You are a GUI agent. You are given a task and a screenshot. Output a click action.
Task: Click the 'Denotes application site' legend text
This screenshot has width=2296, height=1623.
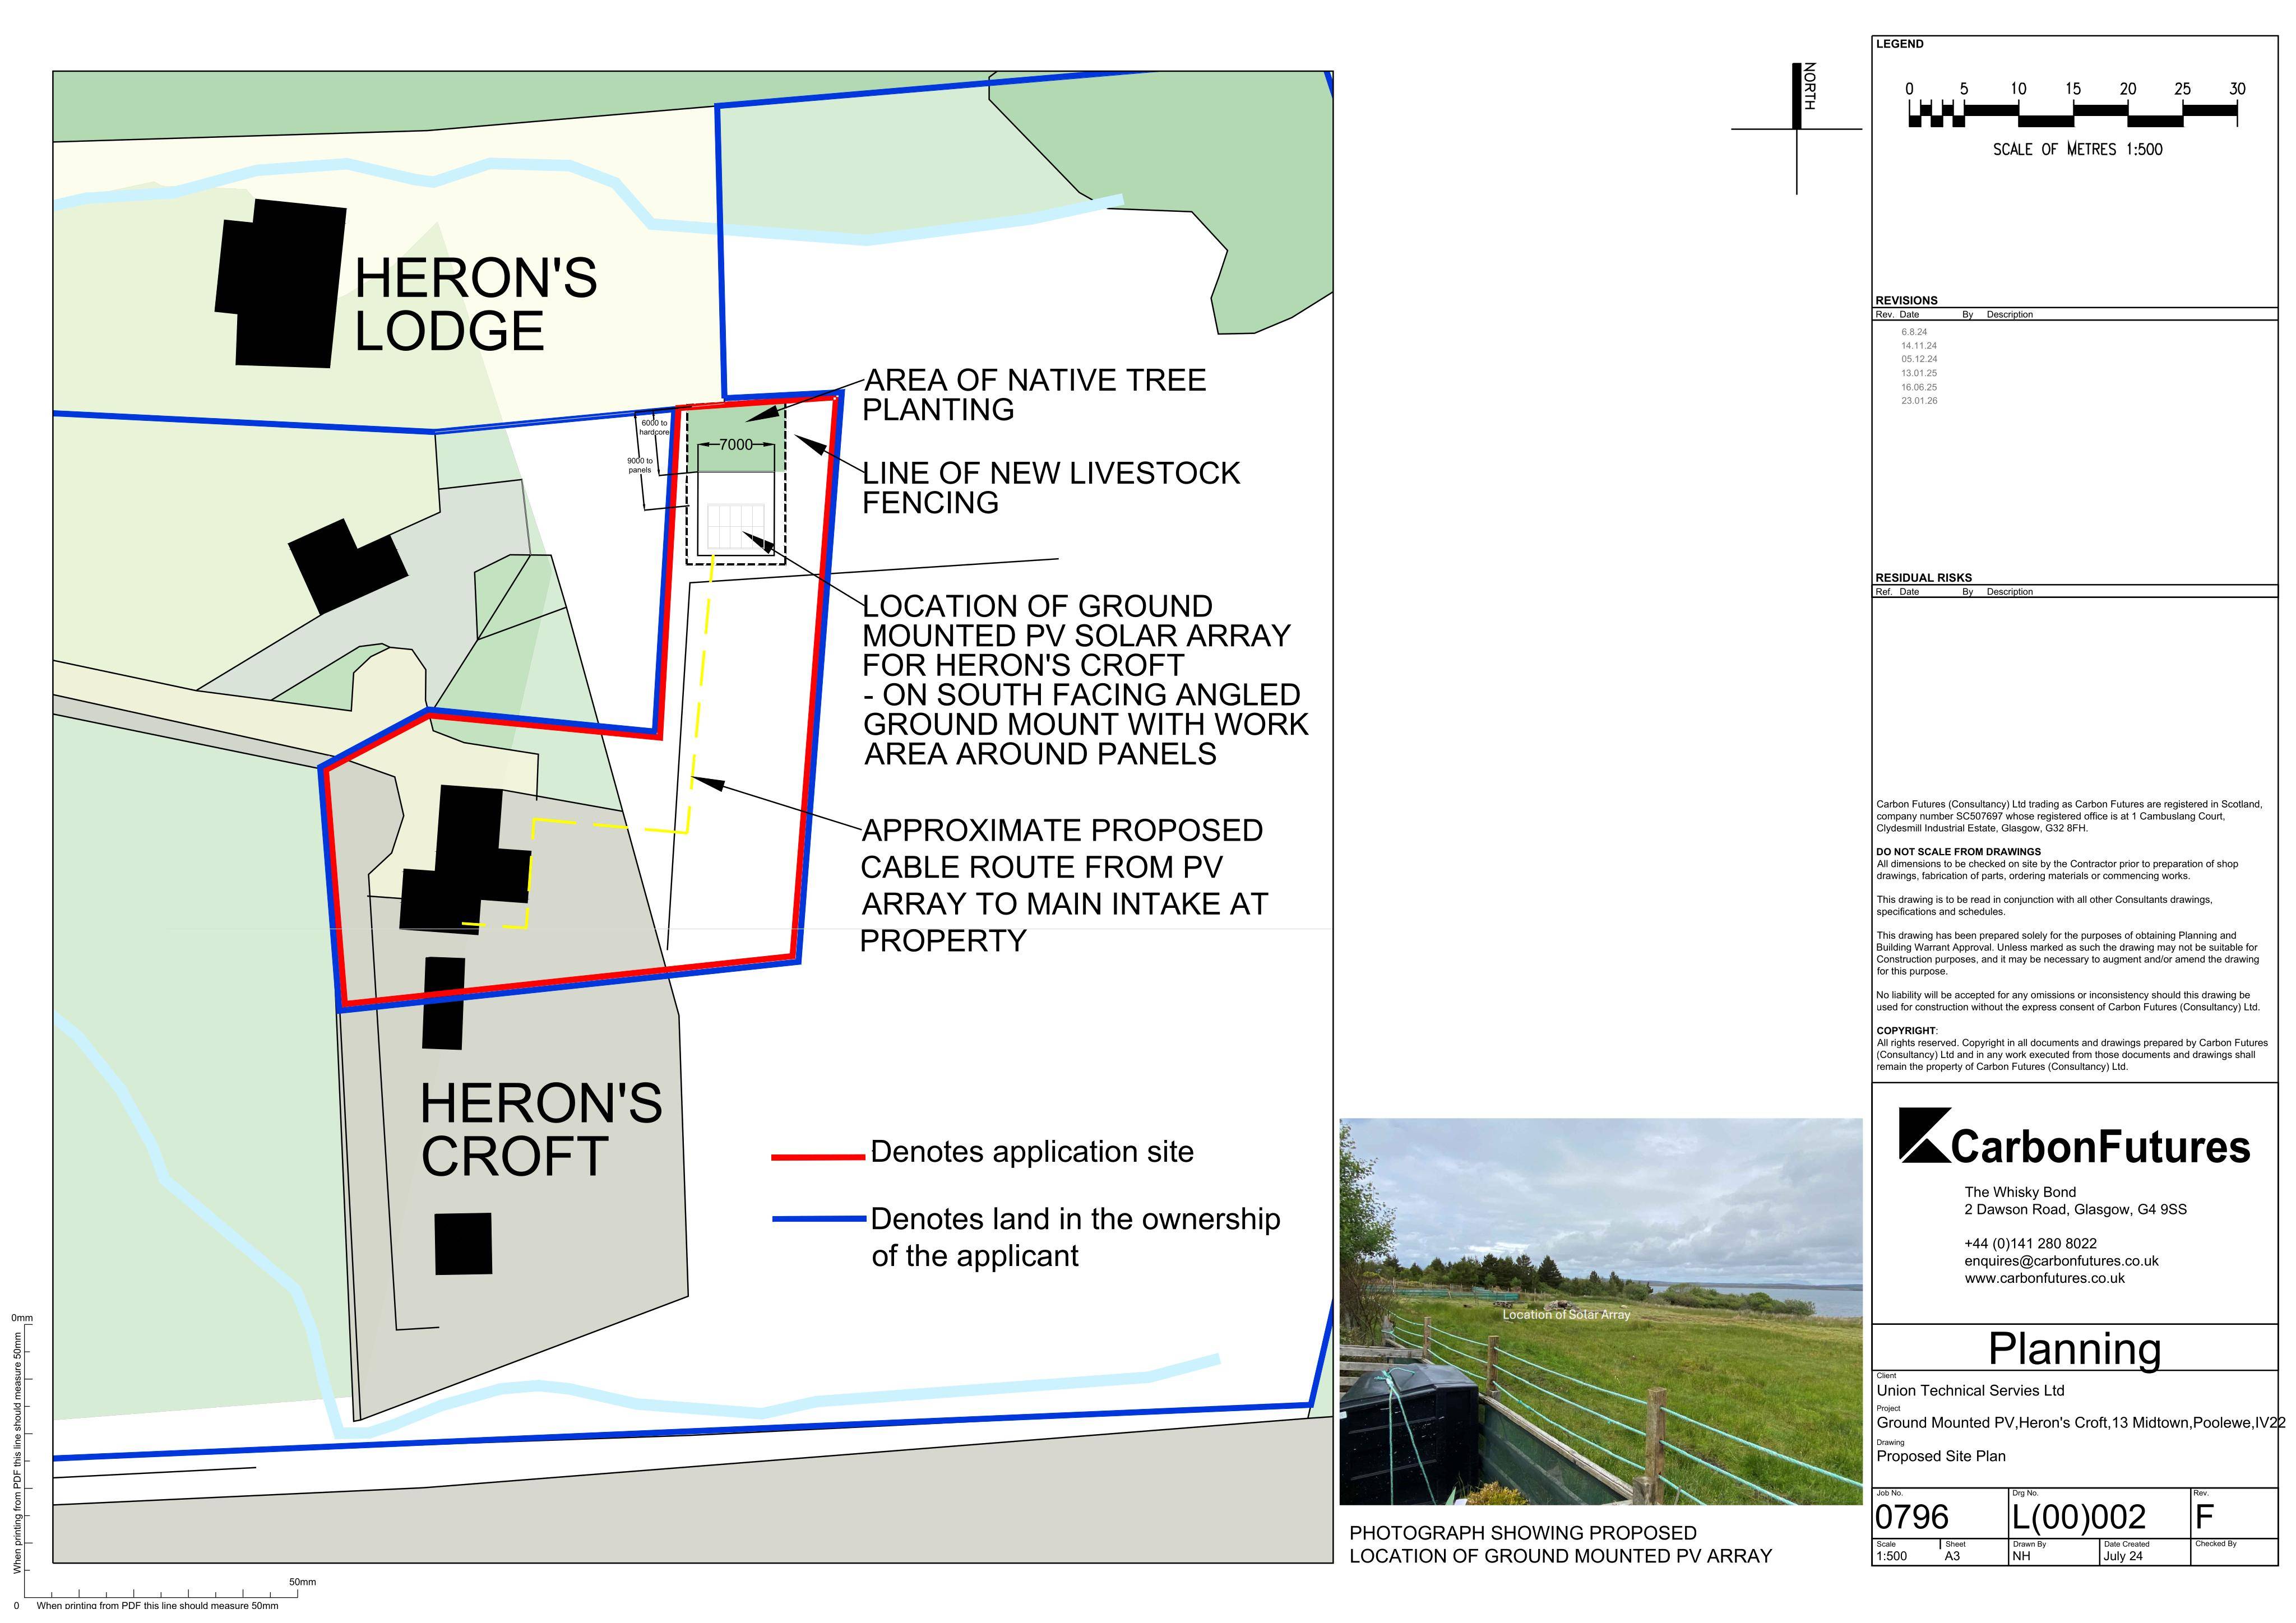[1032, 1152]
